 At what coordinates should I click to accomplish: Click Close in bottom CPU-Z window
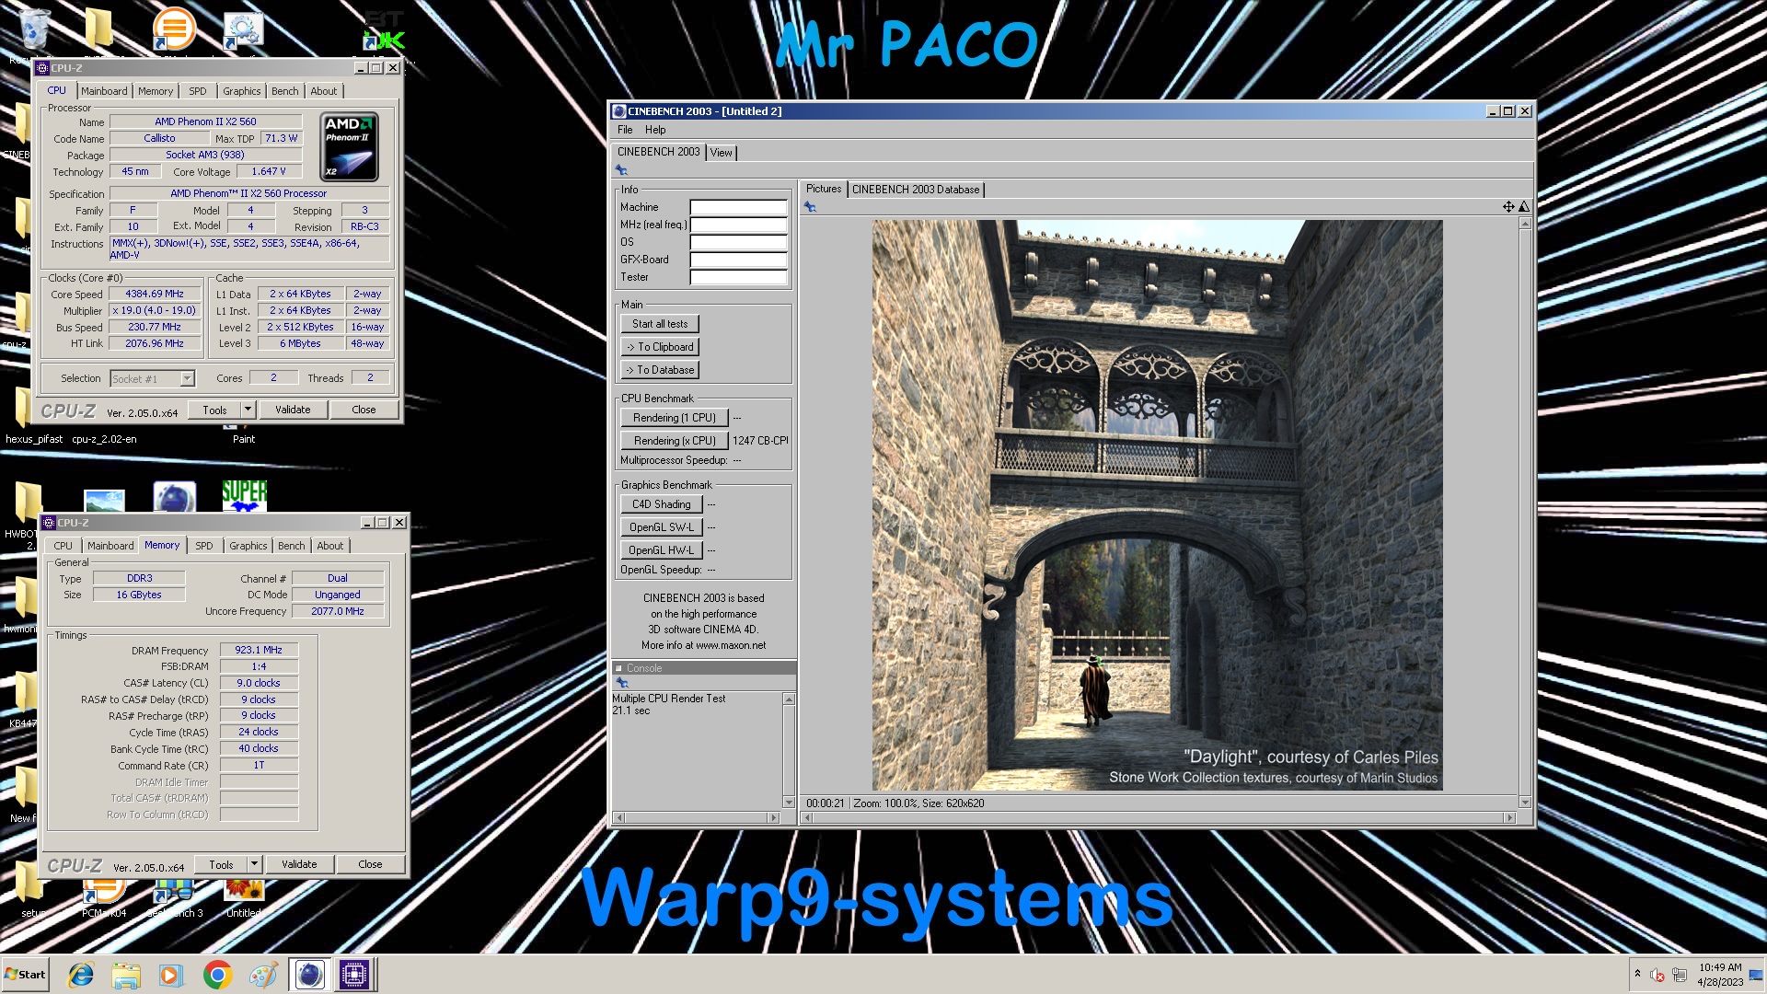click(370, 864)
